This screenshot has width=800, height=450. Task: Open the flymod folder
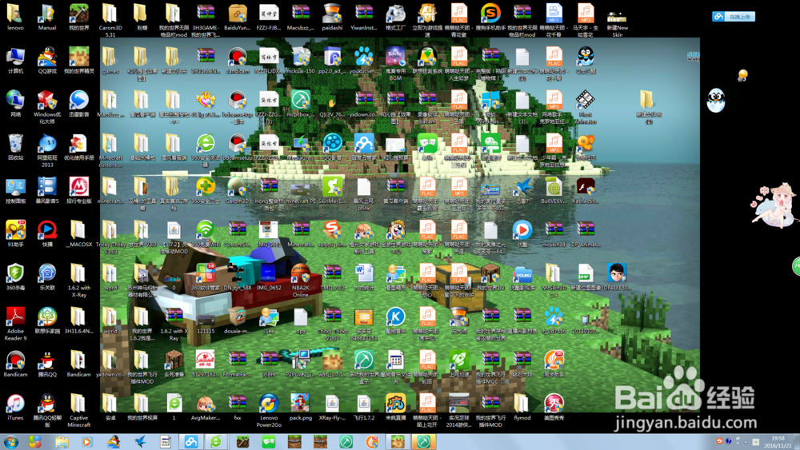tap(522, 404)
